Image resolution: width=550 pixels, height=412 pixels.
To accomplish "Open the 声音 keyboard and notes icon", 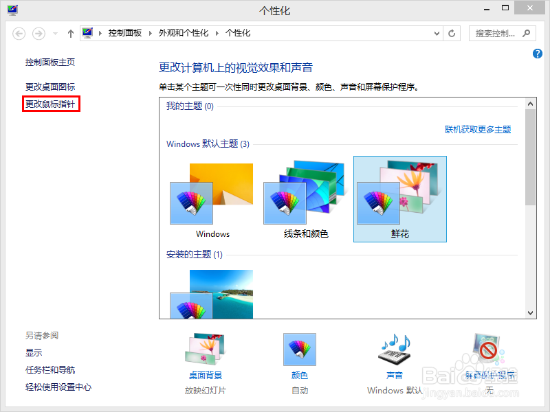I will 395,350.
